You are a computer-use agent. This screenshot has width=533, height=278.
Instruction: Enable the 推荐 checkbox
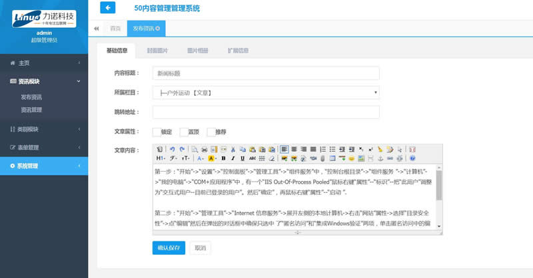click(x=211, y=132)
